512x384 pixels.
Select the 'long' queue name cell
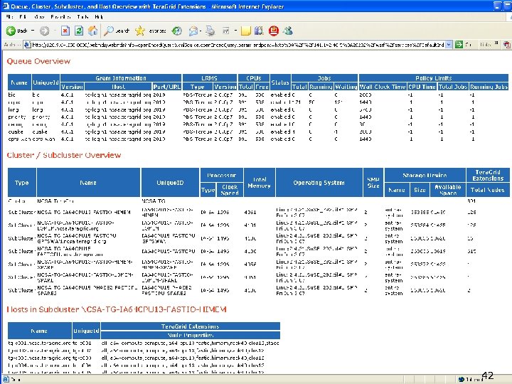[x=13, y=110]
